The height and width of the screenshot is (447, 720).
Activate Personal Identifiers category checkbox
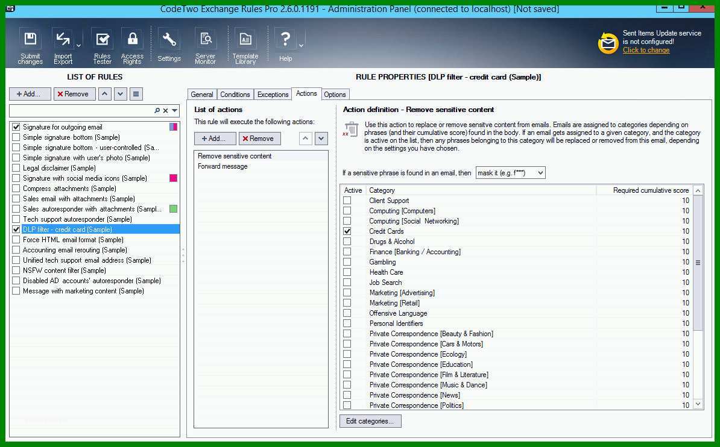point(347,324)
